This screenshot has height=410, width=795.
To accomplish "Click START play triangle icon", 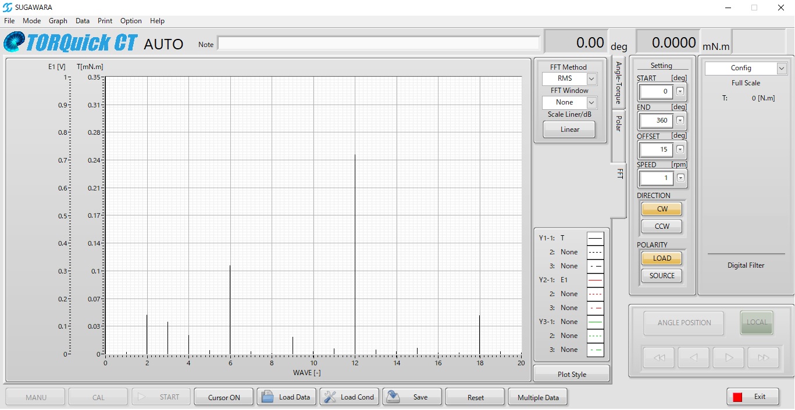I will [x=141, y=397].
